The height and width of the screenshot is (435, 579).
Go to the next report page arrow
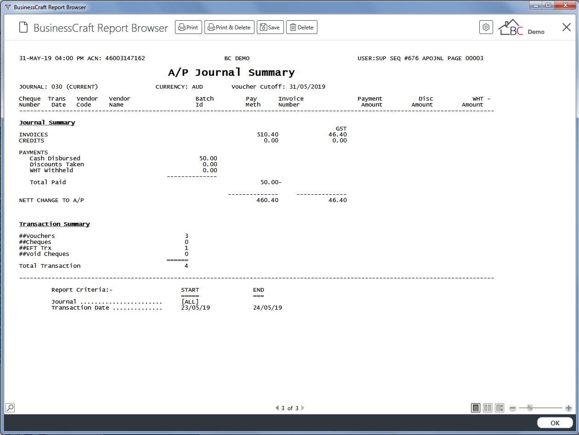[x=302, y=408]
